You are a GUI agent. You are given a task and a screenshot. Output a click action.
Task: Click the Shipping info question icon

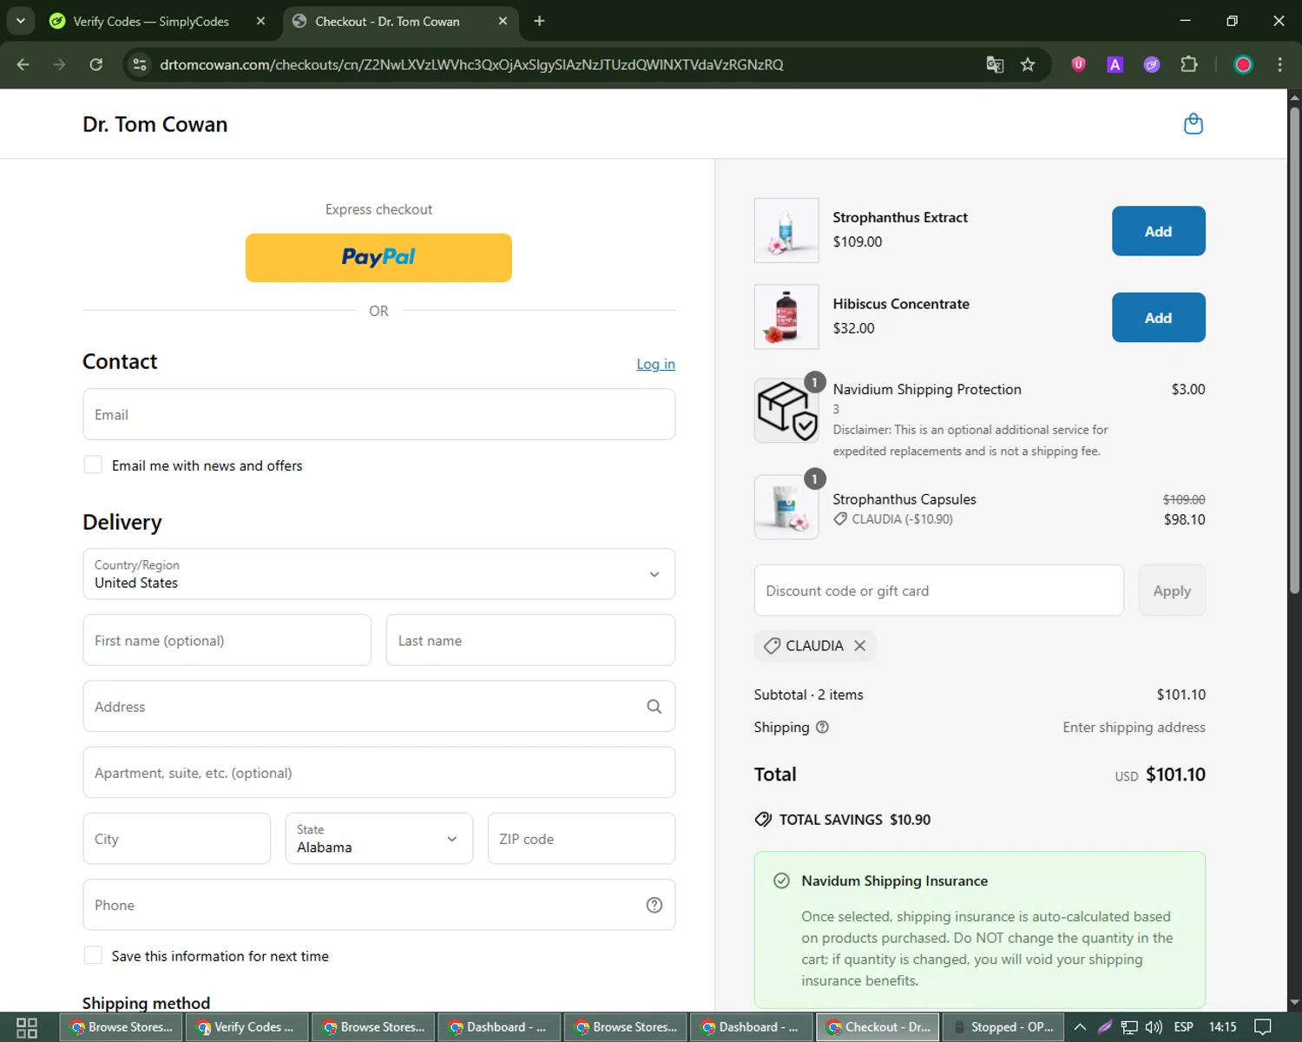click(822, 728)
